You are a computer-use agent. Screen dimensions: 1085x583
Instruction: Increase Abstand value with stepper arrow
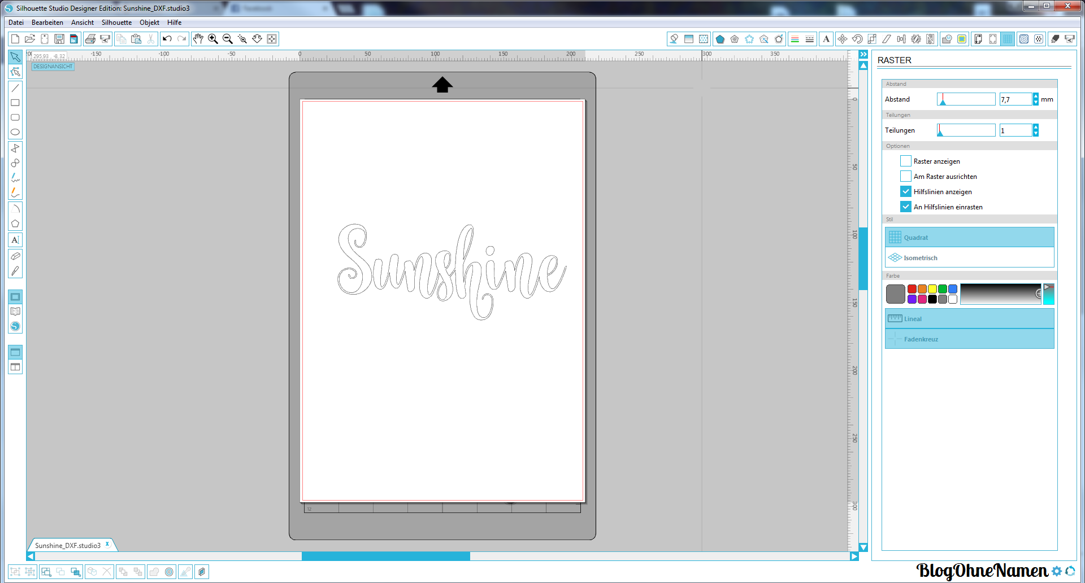[1035, 97]
